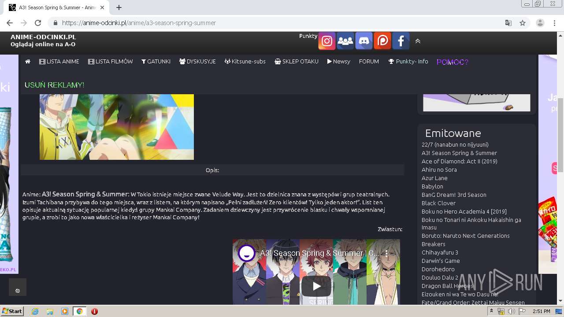The width and height of the screenshot is (564, 317).
Task: Open the Instagram social icon
Action: tap(327, 41)
